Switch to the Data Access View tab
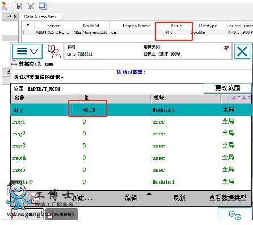The image size is (253, 225). (40, 16)
